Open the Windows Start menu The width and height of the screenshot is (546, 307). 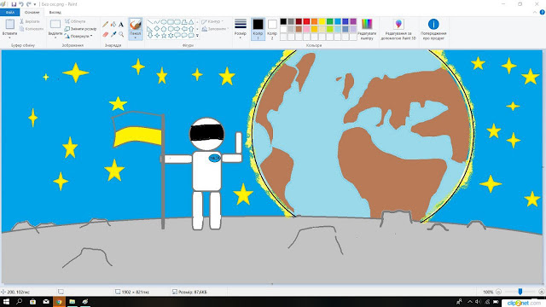pyautogui.click(x=6, y=301)
